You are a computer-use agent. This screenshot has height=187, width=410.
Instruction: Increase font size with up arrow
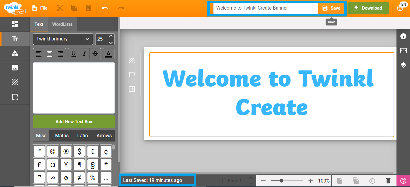click(x=111, y=36)
